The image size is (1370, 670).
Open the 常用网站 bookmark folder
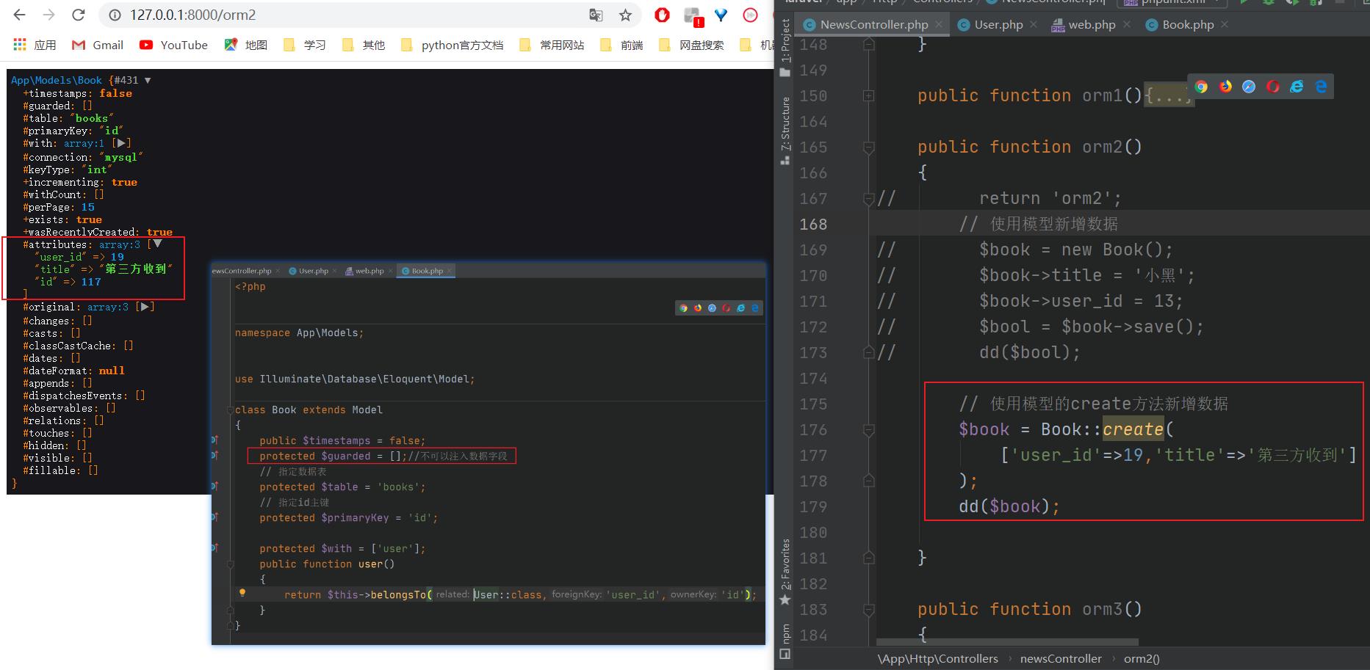(x=552, y=45)
